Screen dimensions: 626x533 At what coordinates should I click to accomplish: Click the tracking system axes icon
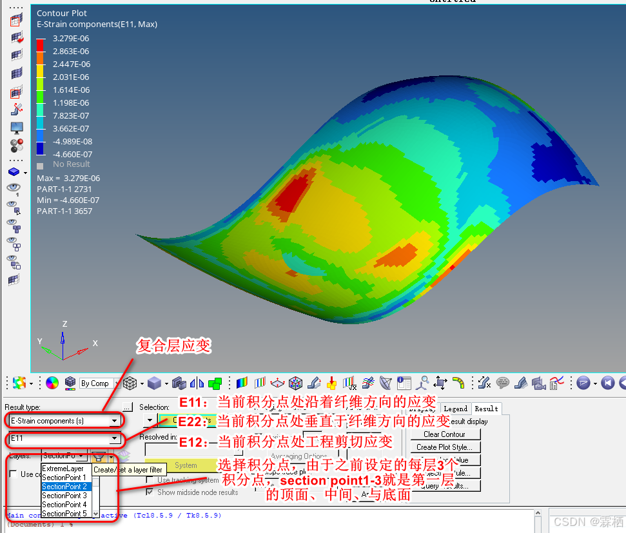[x=440, y=383]
